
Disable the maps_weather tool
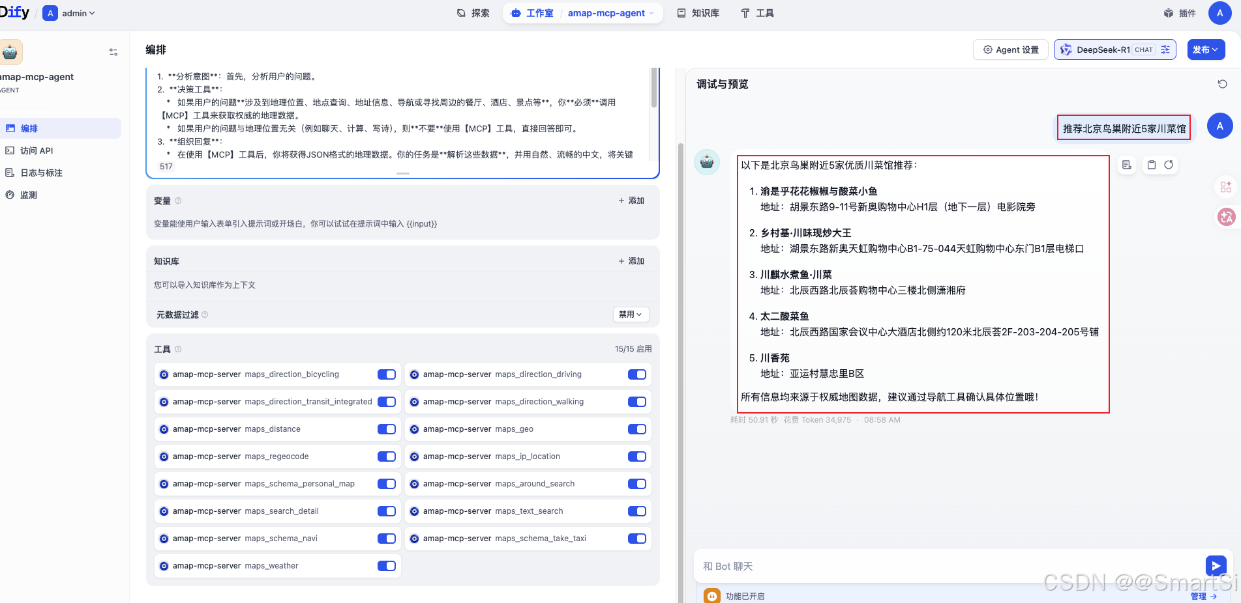click(386, 566)
